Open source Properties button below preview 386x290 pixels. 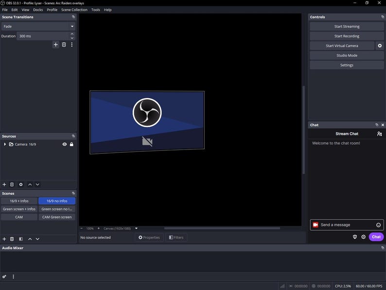click(x=149, y=237)
